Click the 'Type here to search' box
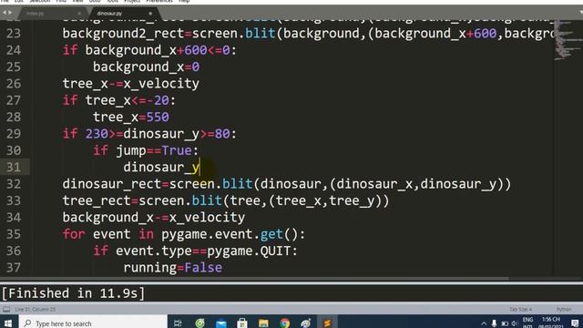 coord(93,323)
